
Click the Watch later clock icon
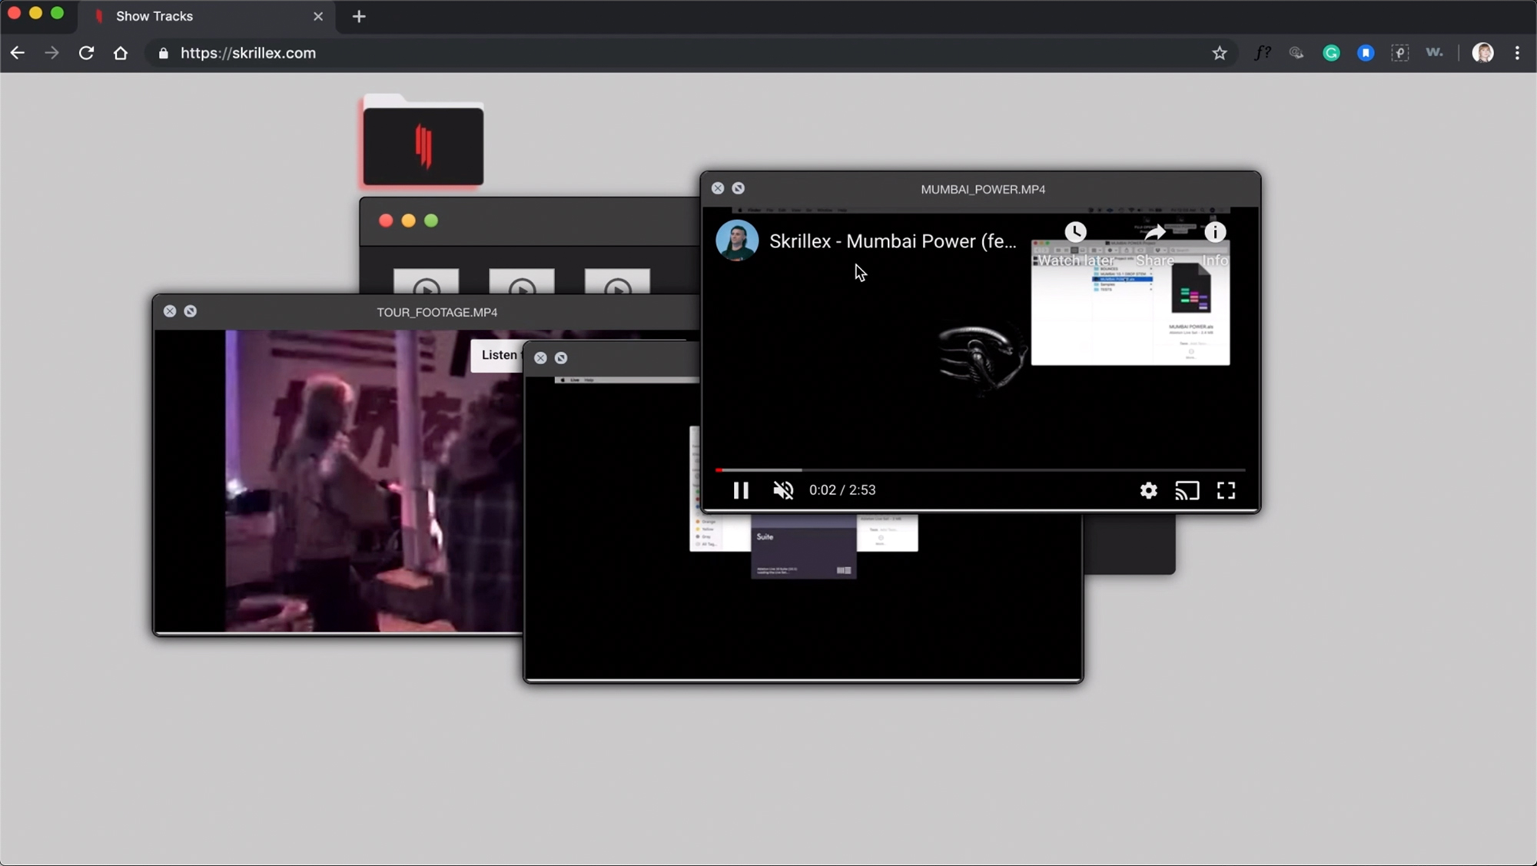click(x=1075, y=233)
